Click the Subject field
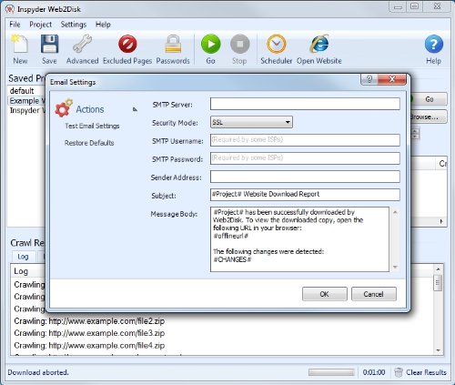The height and width of the screenshot is (385, 455). [x=305, y=195]
